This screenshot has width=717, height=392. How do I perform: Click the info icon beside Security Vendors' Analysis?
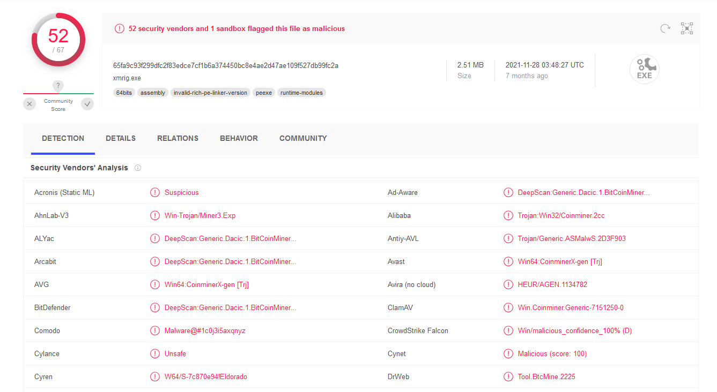click(138, 168)
